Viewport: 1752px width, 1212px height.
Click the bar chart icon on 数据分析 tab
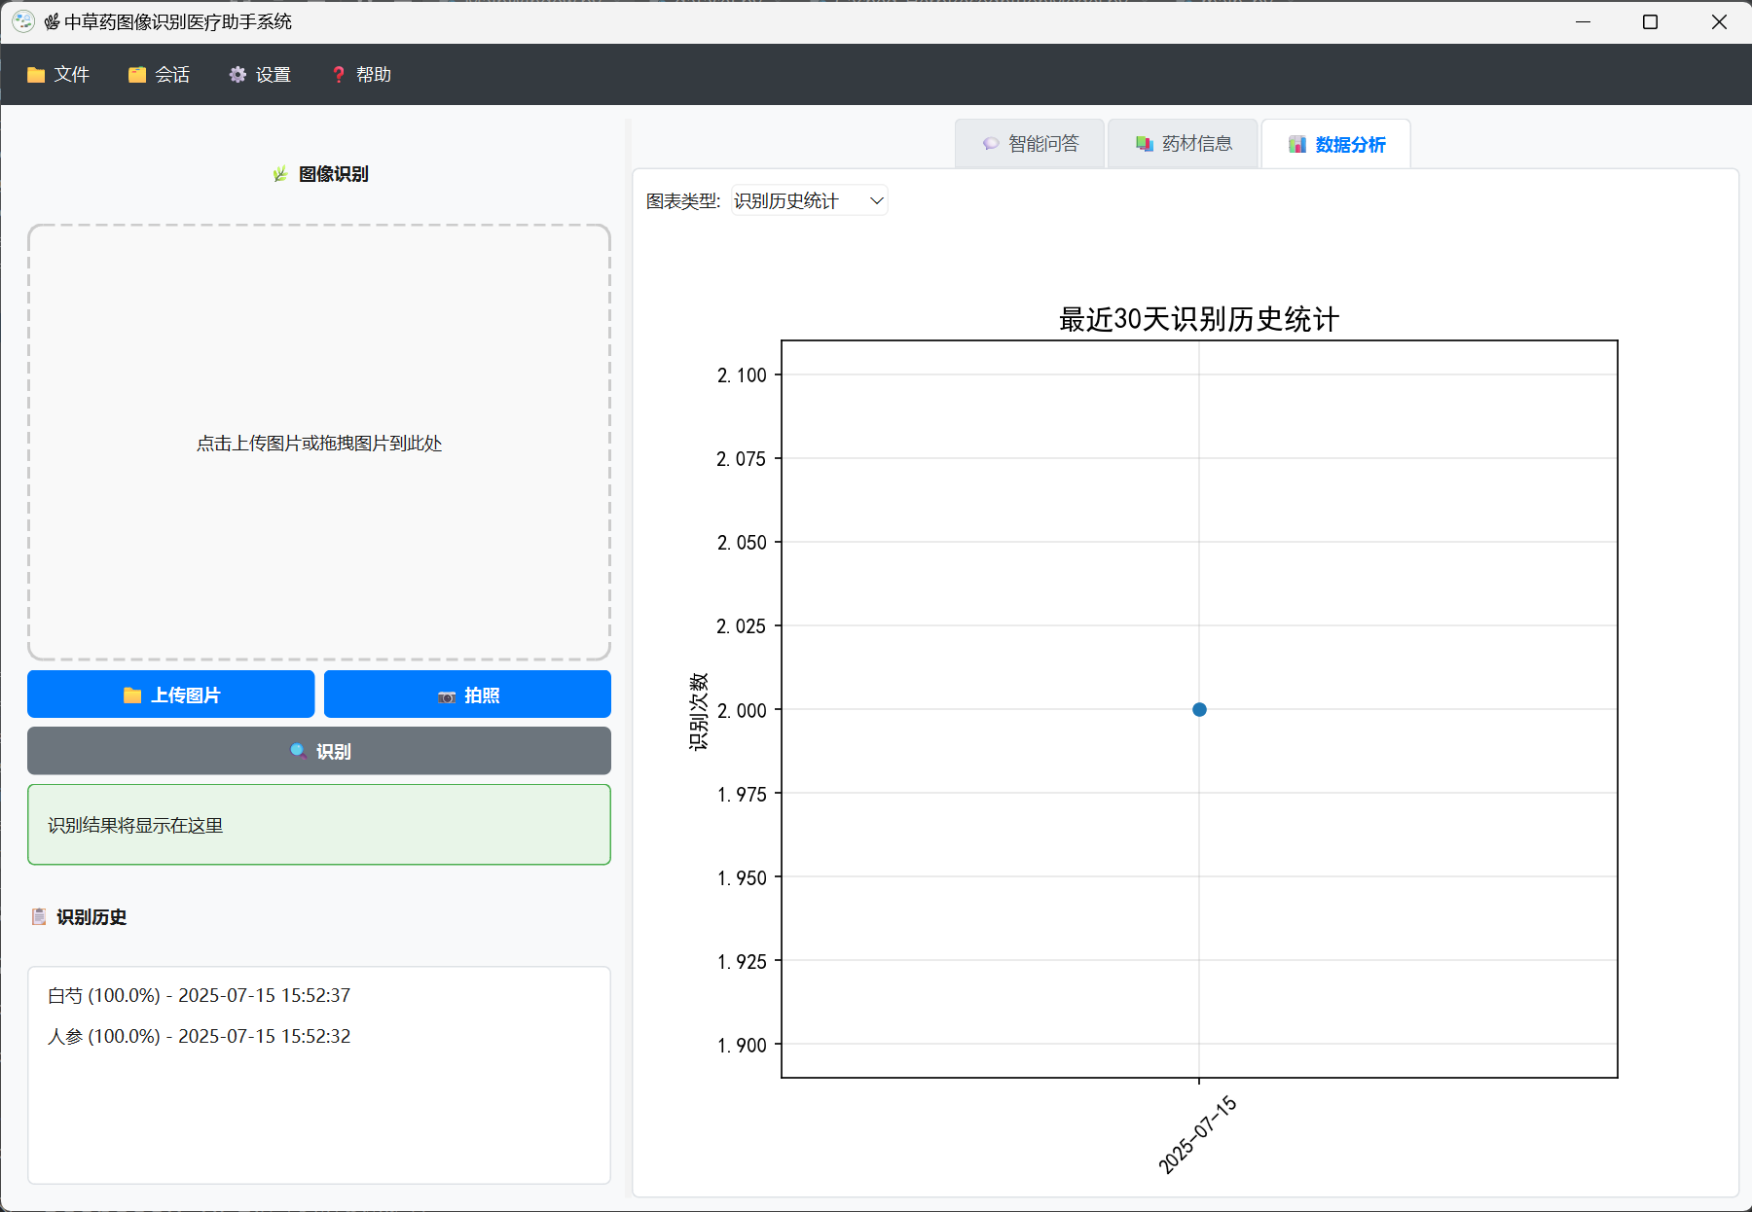click(1297, 144)
